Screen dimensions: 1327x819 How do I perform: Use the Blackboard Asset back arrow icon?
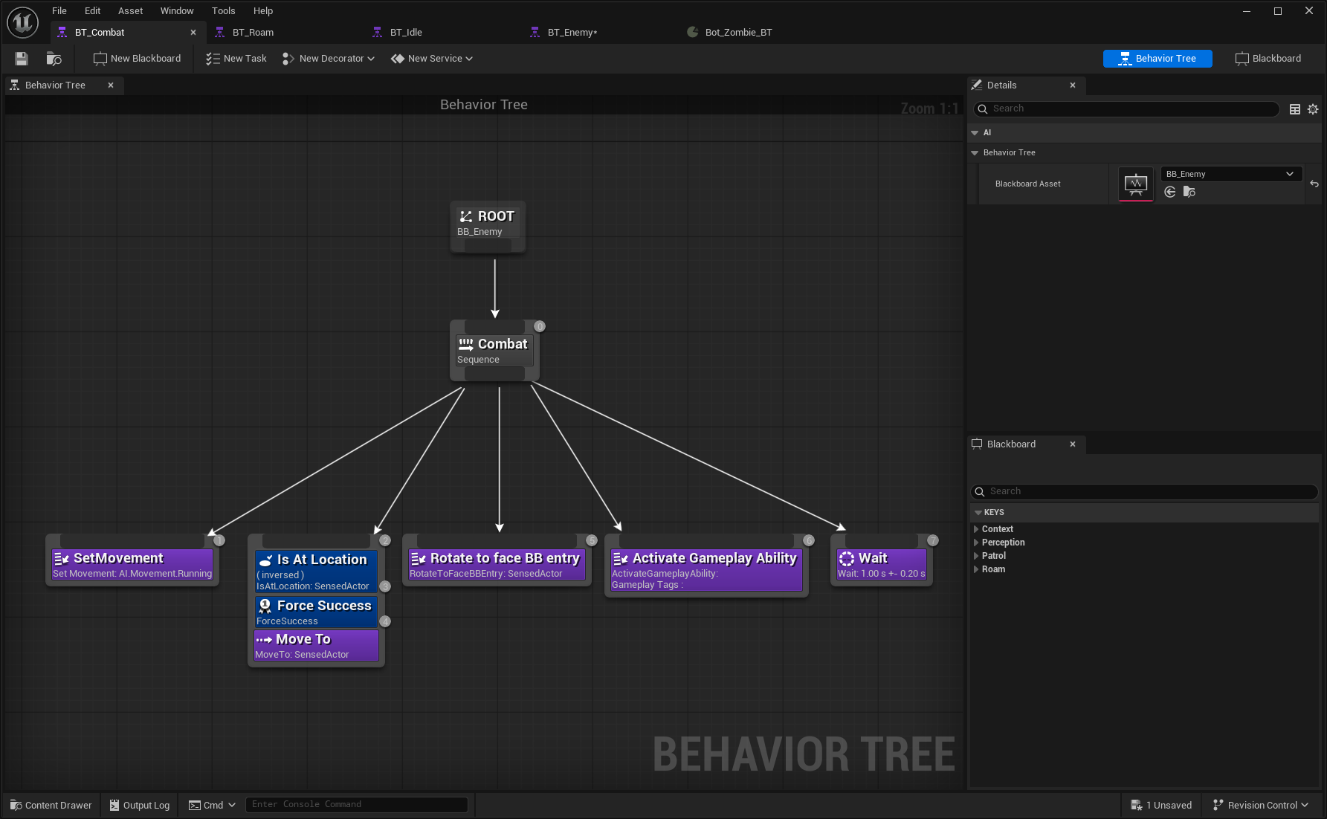click(x=1169, y=192)
